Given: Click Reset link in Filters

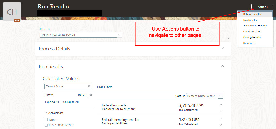Looking at the screenshot, I should tap(82, 95).
